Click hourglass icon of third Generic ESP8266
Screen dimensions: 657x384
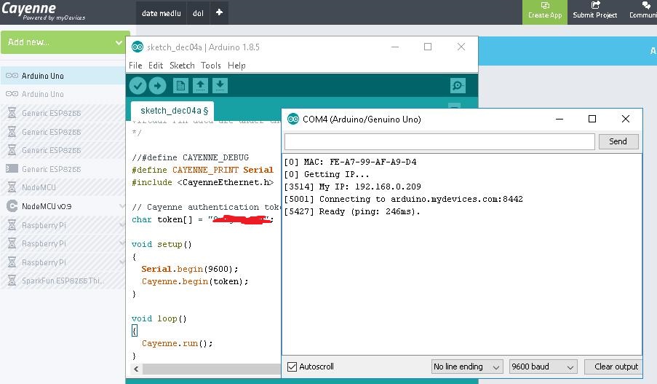click(12, 150)
